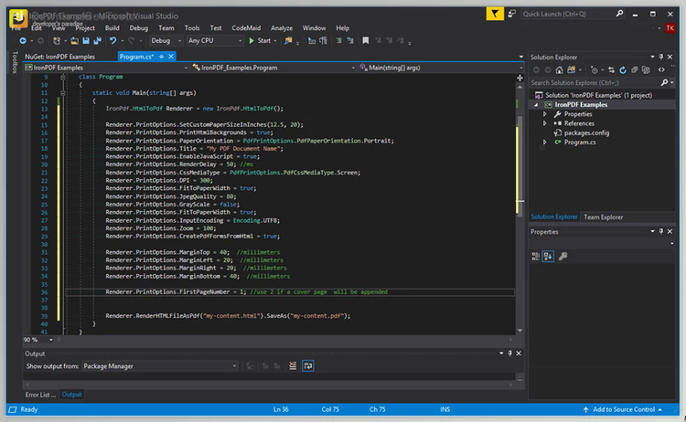Toggle pin on the Output panel
The height and width of the screenshot is (422, 686).
click(509, 353)
